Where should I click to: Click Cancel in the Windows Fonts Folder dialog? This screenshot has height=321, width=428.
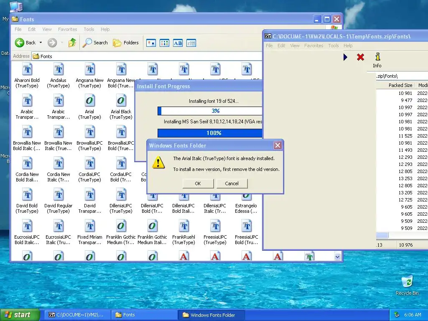pyautogui.click(x=232, y=183)
